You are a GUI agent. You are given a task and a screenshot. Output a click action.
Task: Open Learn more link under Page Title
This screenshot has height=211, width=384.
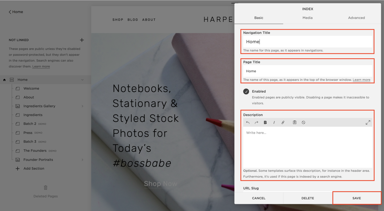pyautogui.click(x=361, y=80)
